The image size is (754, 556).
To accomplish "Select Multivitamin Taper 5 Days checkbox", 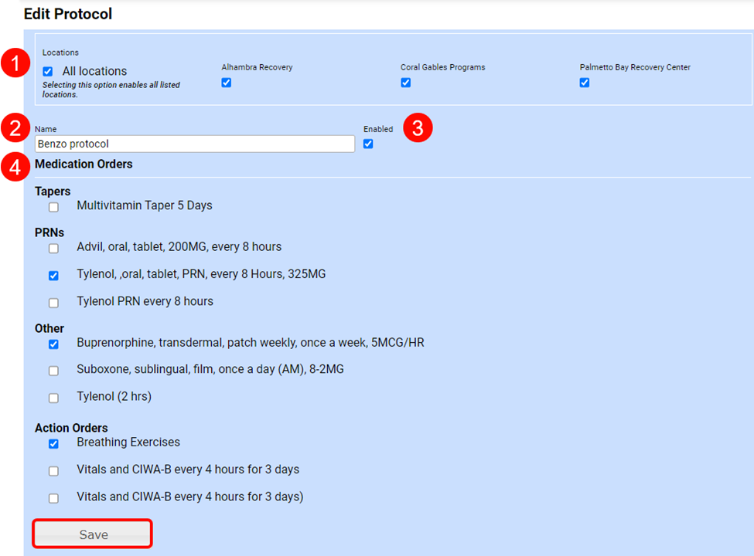I will [53, 207].
